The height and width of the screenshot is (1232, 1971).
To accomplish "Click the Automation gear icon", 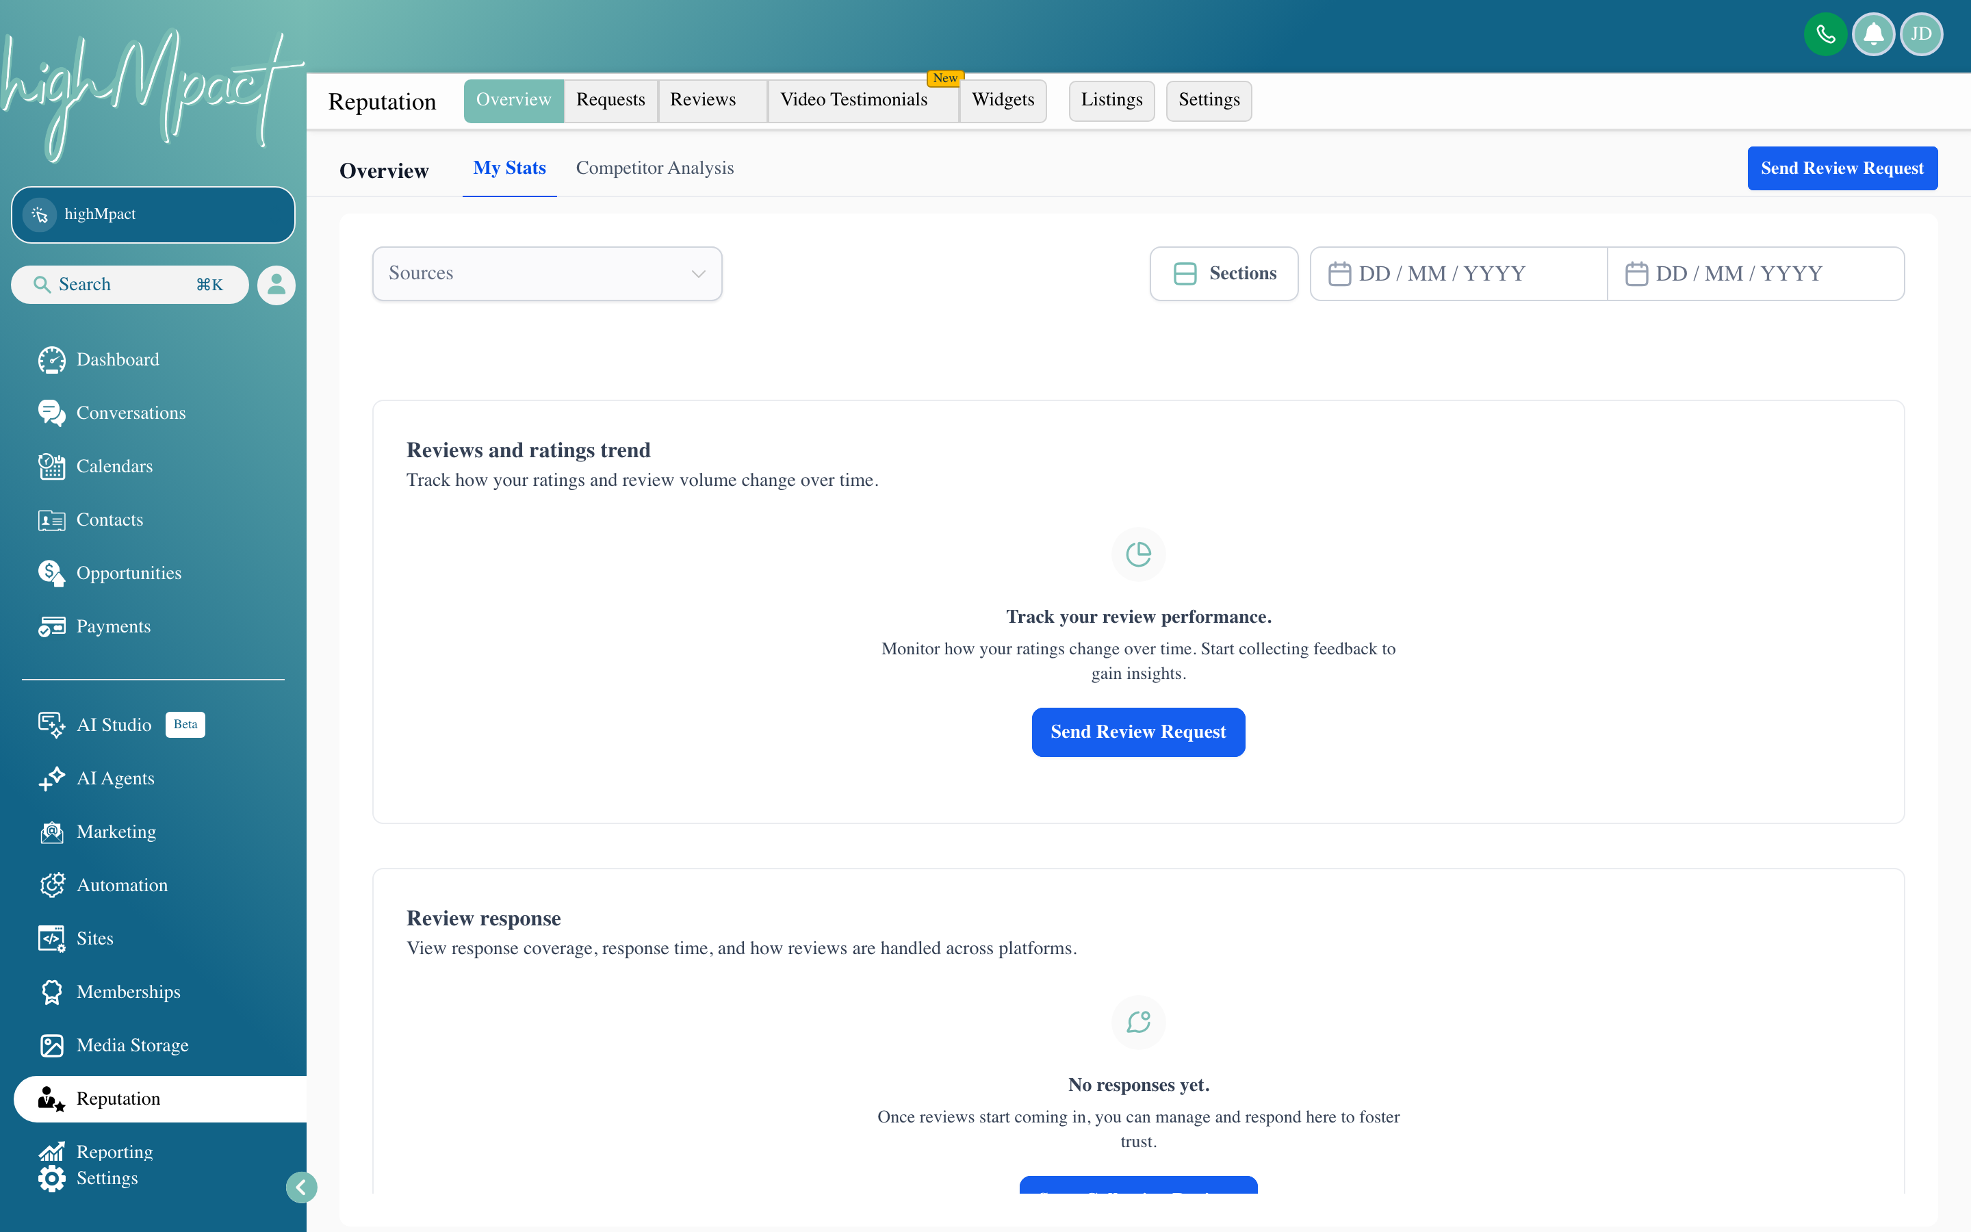I will click(x=51, y=885).
